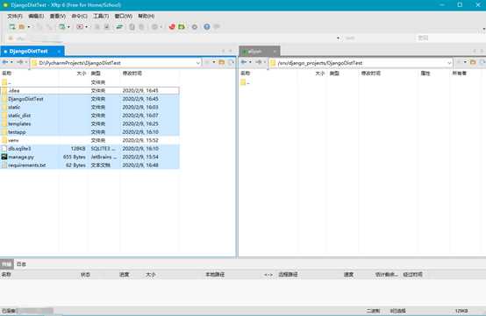Click remote pane refresh icon

[482, 62]
